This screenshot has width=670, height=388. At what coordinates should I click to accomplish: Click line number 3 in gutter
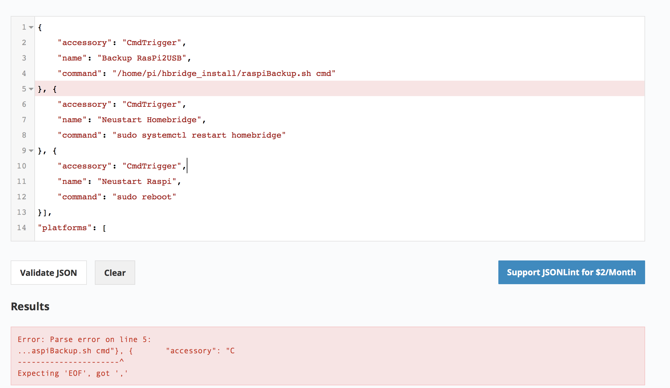(24, 58)
